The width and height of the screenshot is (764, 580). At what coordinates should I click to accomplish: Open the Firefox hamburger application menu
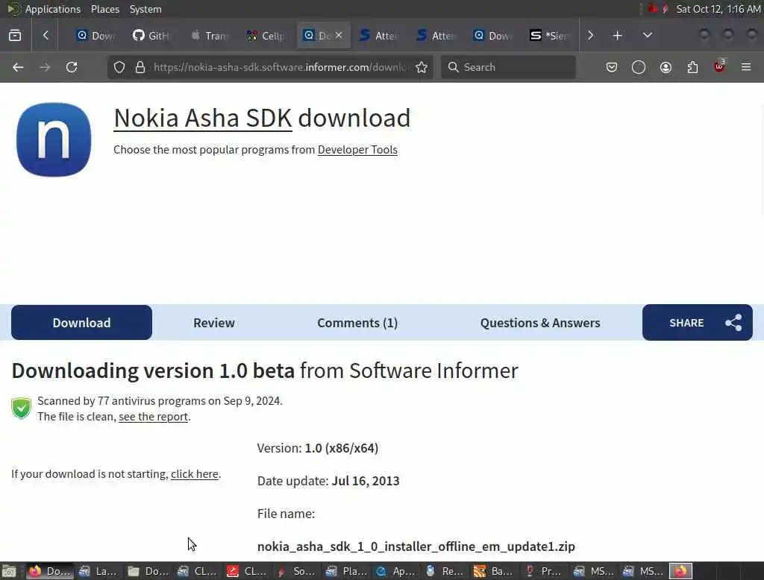point(746,67)
